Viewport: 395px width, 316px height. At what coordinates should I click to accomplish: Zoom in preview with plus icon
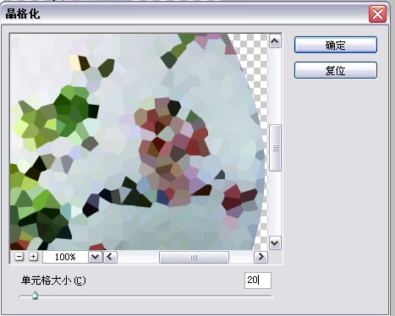[33, 257]
